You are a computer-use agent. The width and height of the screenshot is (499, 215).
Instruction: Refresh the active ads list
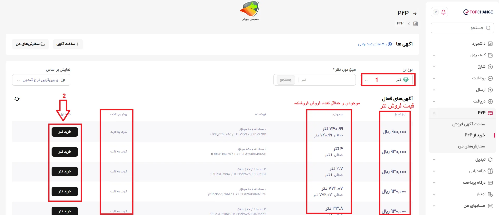(x=17, y=99)
